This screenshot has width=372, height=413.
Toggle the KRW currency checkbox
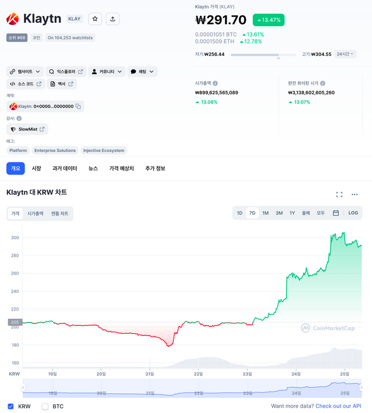10,406
